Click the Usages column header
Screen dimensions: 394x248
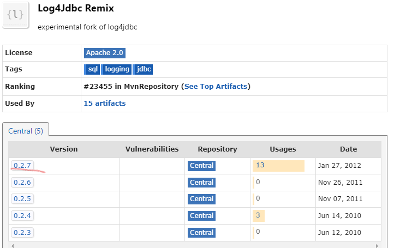283,149
